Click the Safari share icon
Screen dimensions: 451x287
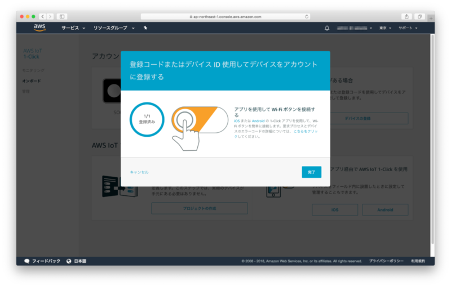(406, 16)
